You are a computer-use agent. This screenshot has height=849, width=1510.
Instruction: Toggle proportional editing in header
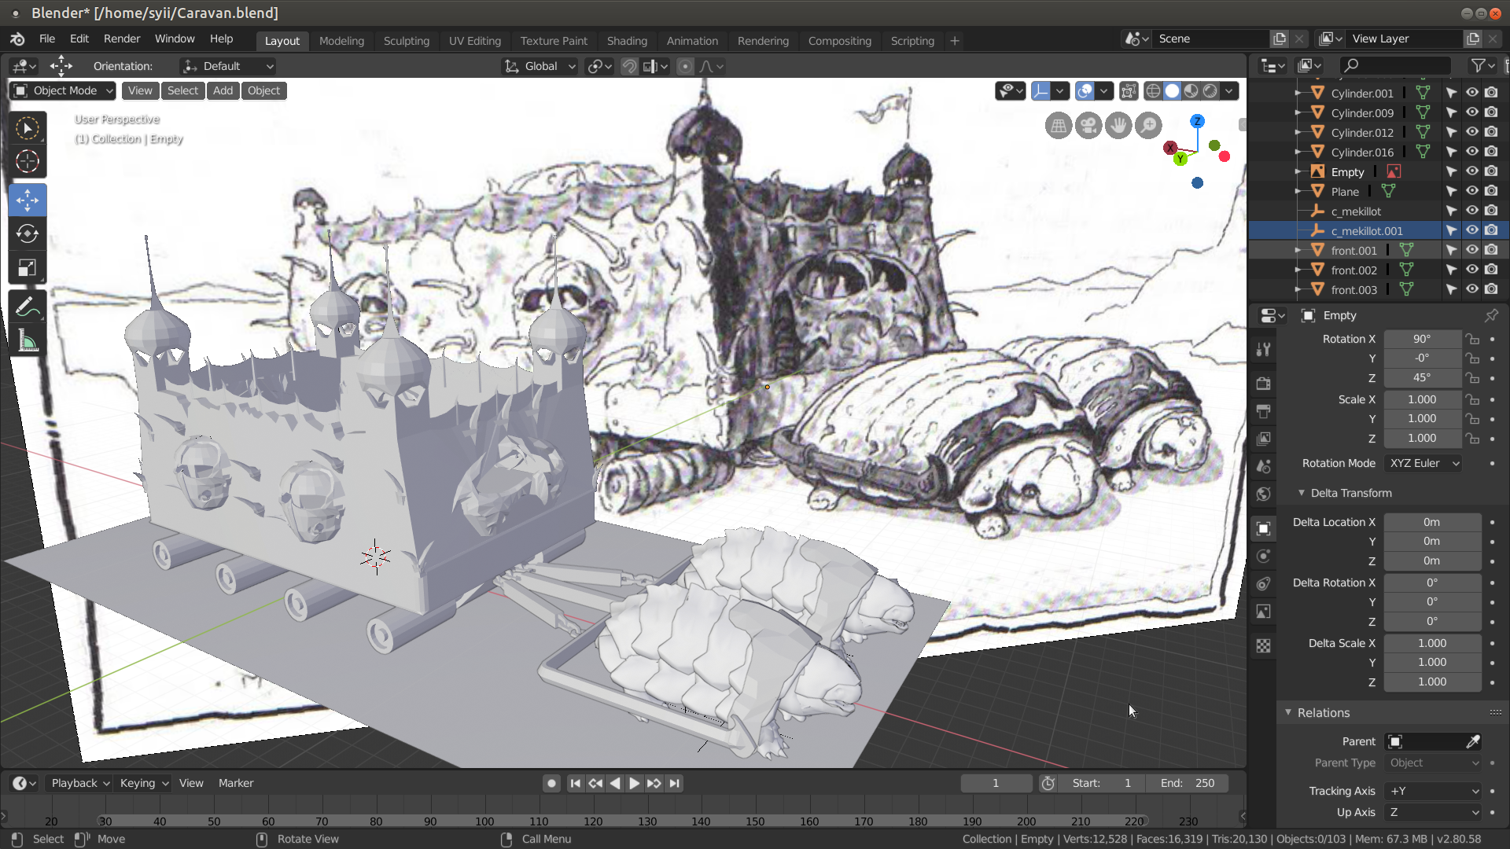pos(685,66)
